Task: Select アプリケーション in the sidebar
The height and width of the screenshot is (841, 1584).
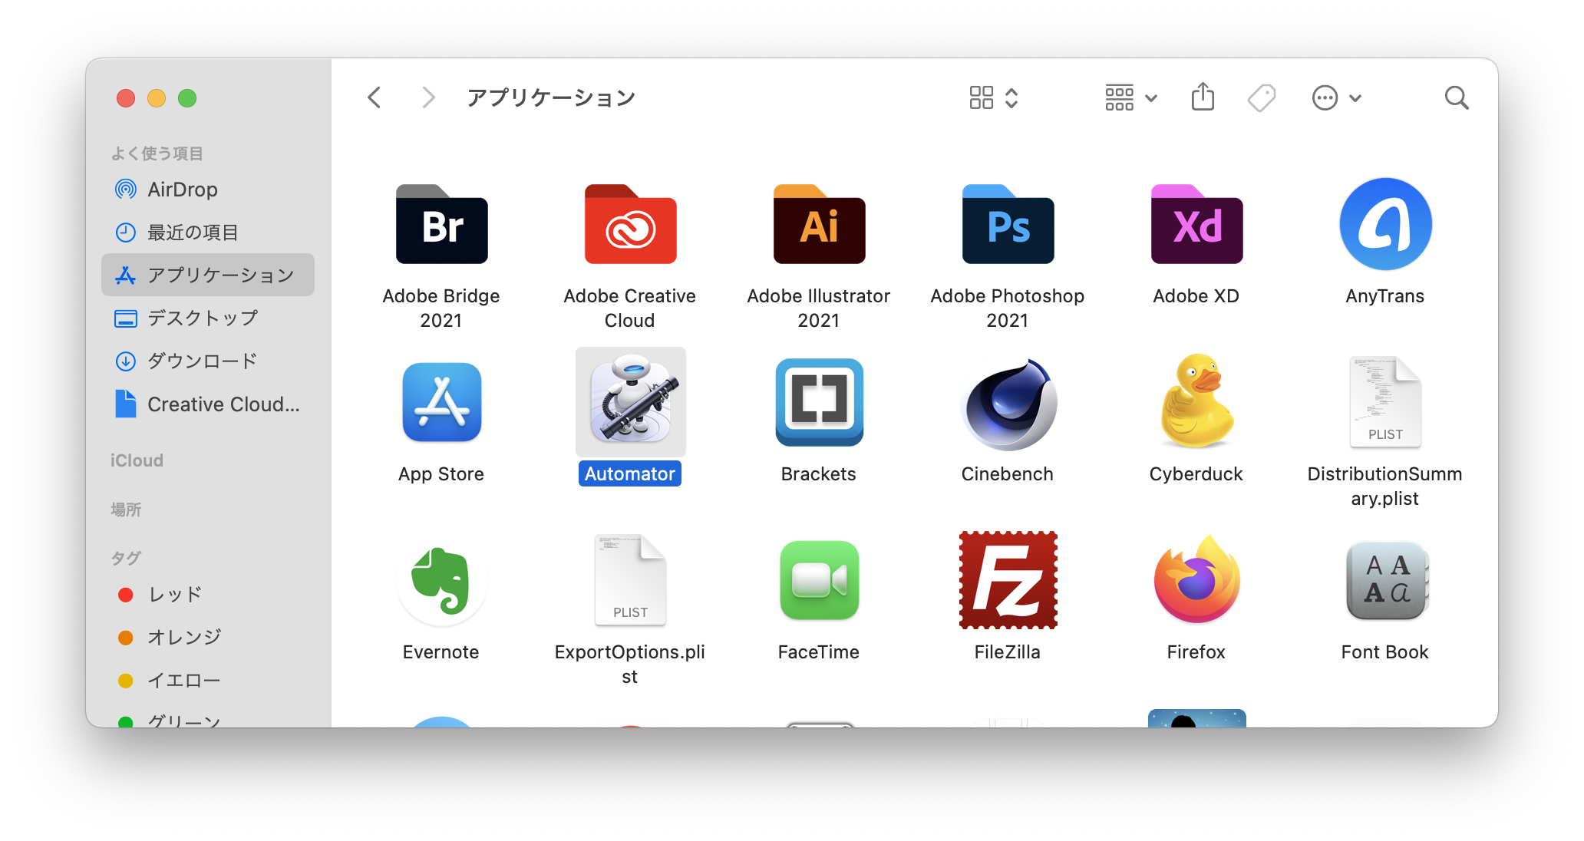Action: click(x=208, y=275)
